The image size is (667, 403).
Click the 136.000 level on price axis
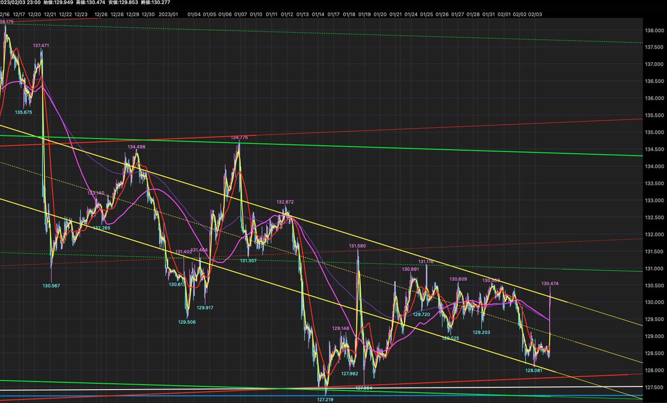pyautogui.click(x=654, y=98)
